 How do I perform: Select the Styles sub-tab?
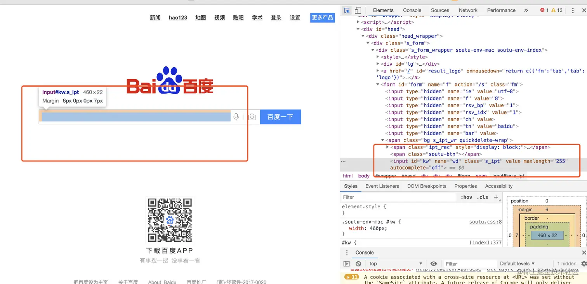coord(351,186)
